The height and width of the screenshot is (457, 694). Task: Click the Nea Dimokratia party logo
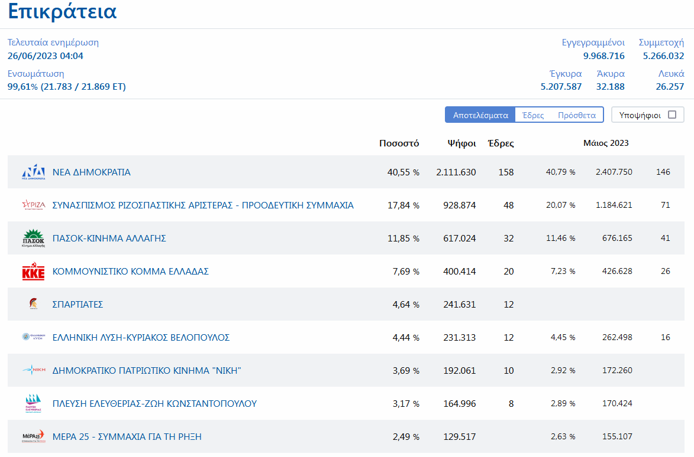33,172
